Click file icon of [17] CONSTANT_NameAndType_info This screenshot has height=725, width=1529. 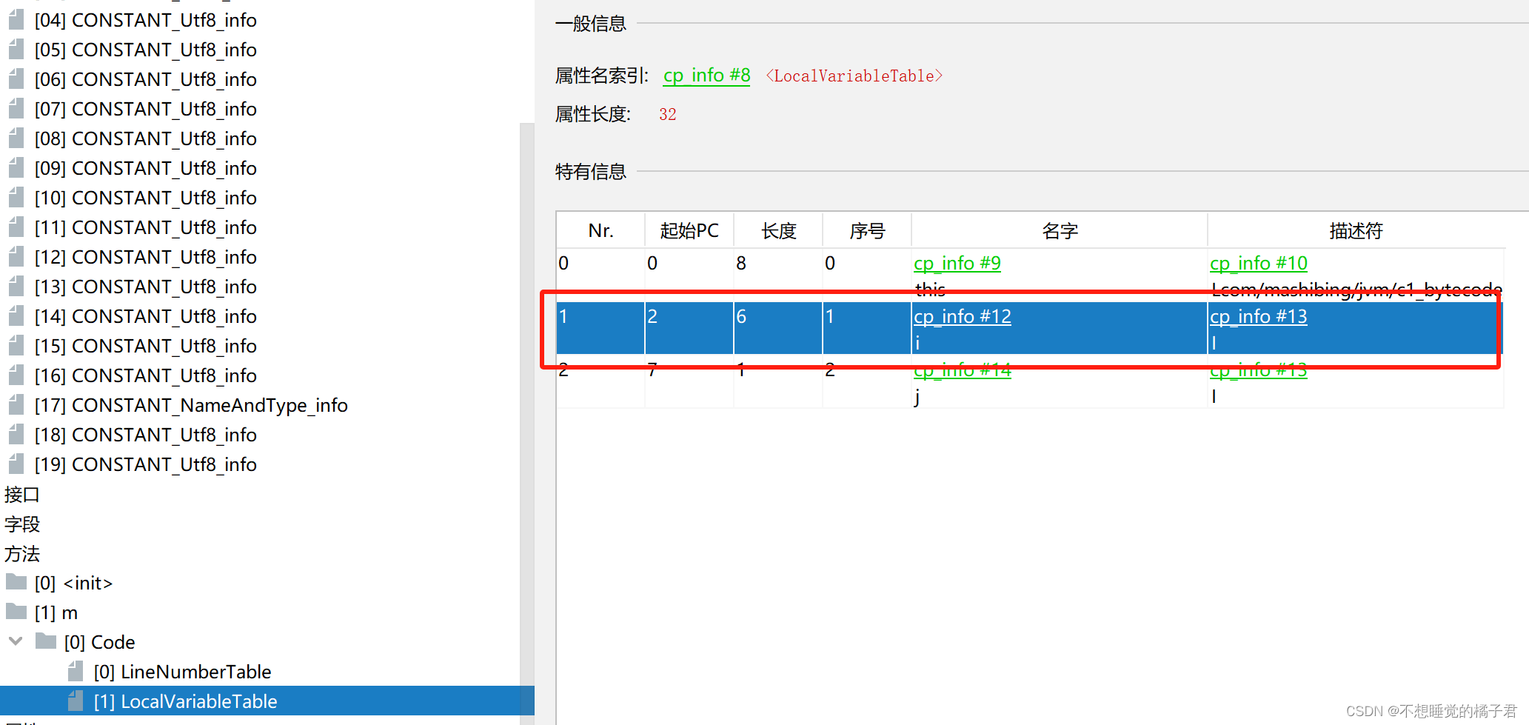pos(16,405)
